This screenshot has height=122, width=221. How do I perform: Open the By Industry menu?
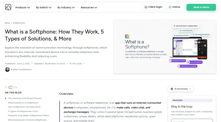[66, 7]
